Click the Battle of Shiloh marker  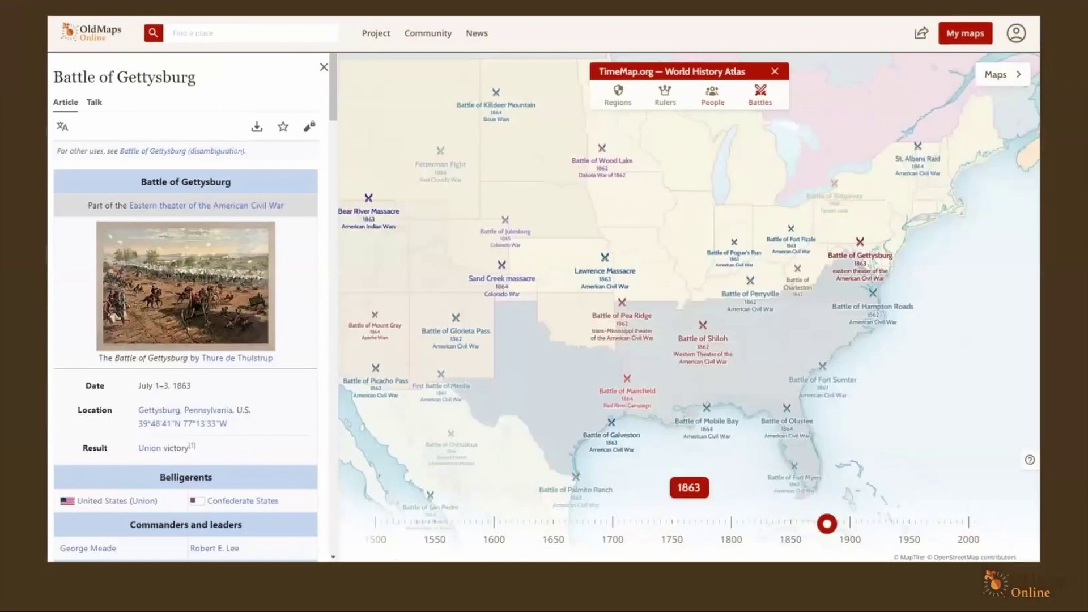703,325
